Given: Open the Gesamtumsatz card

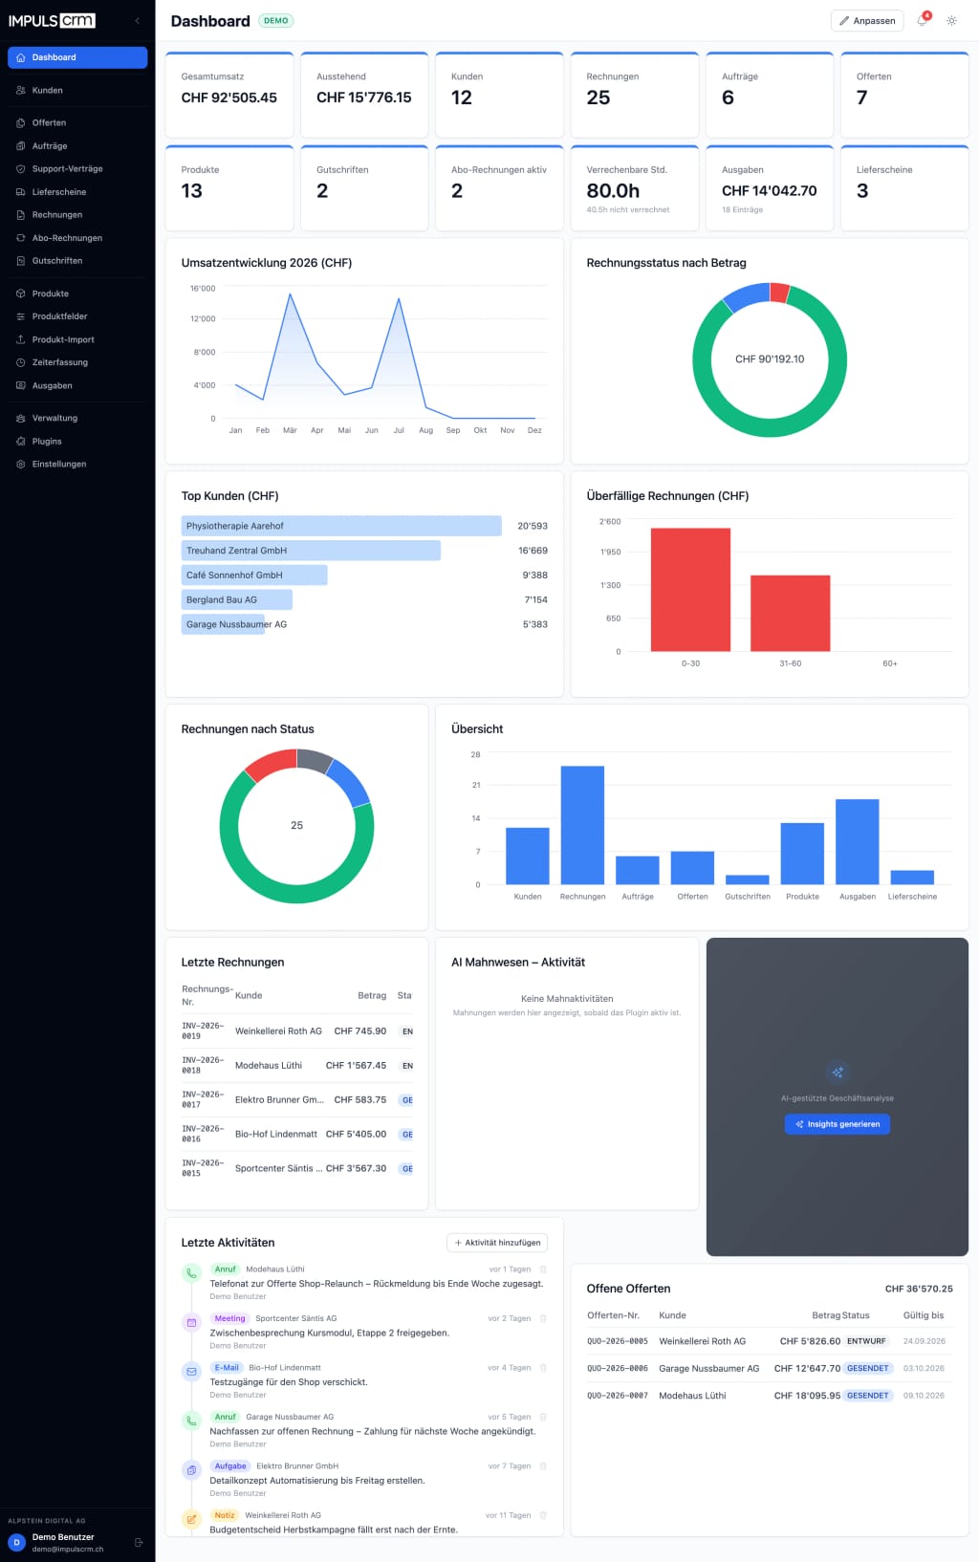Looking at the screenshot, I should tap(229, 95).
